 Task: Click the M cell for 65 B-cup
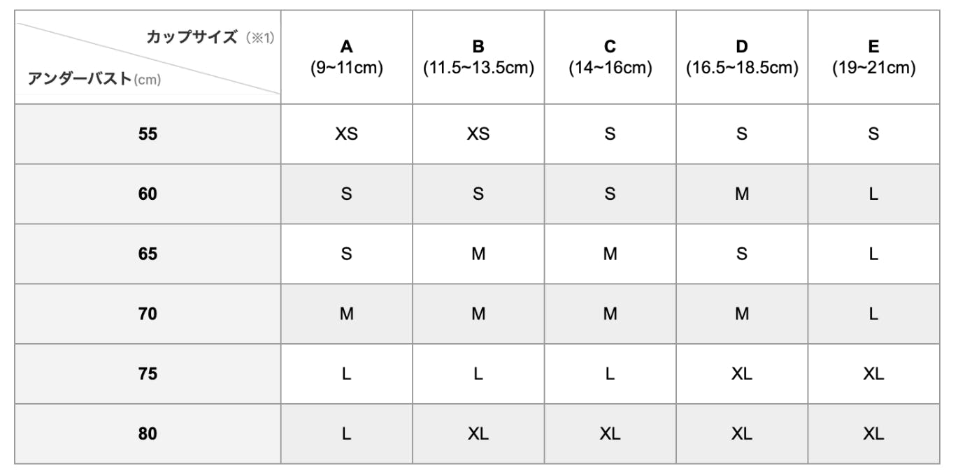[x=478, y=254]
